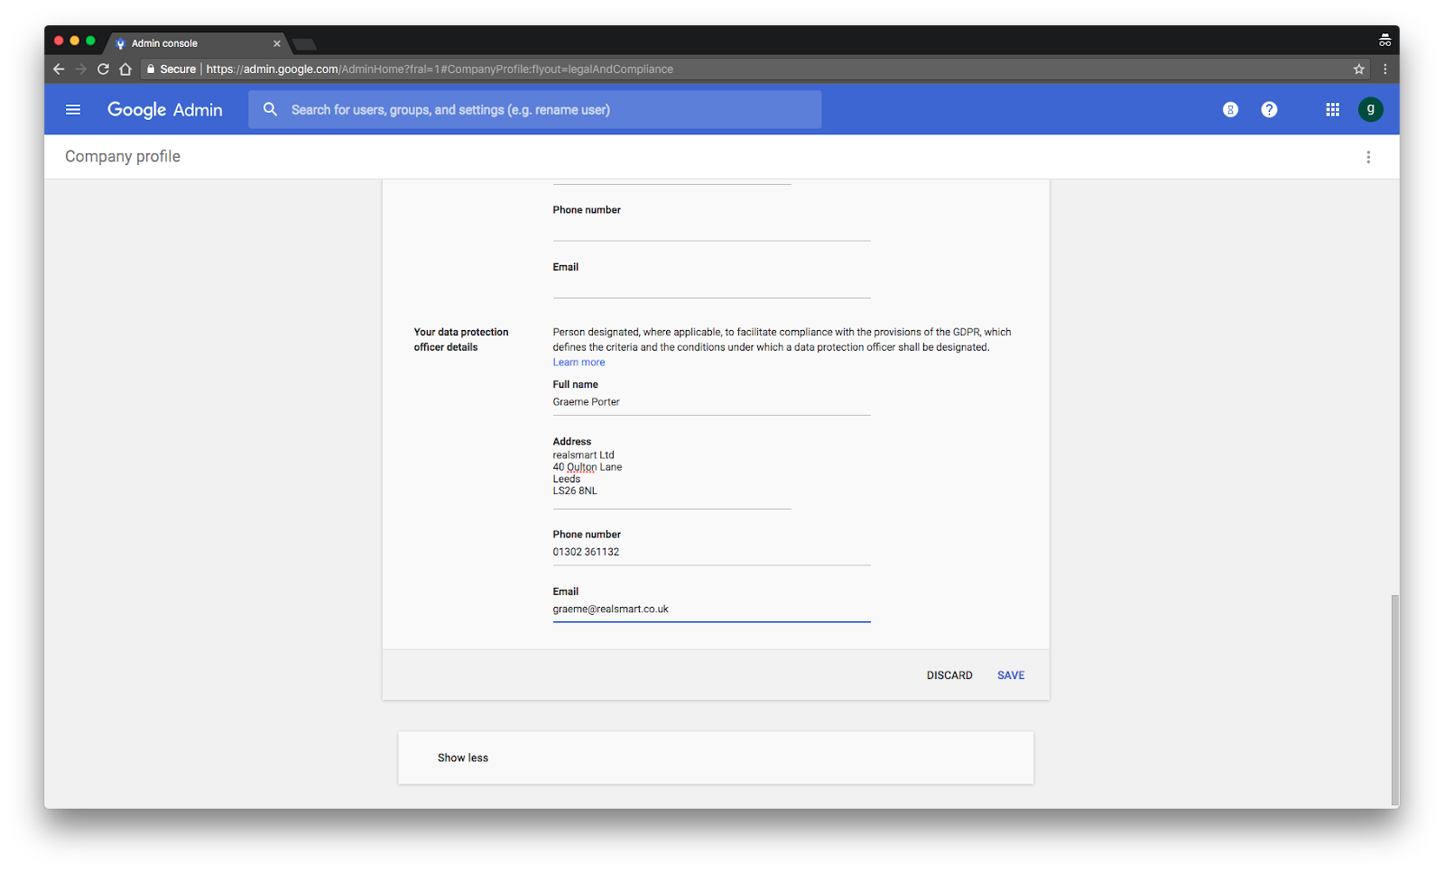Reload the current page

[103, 69]
